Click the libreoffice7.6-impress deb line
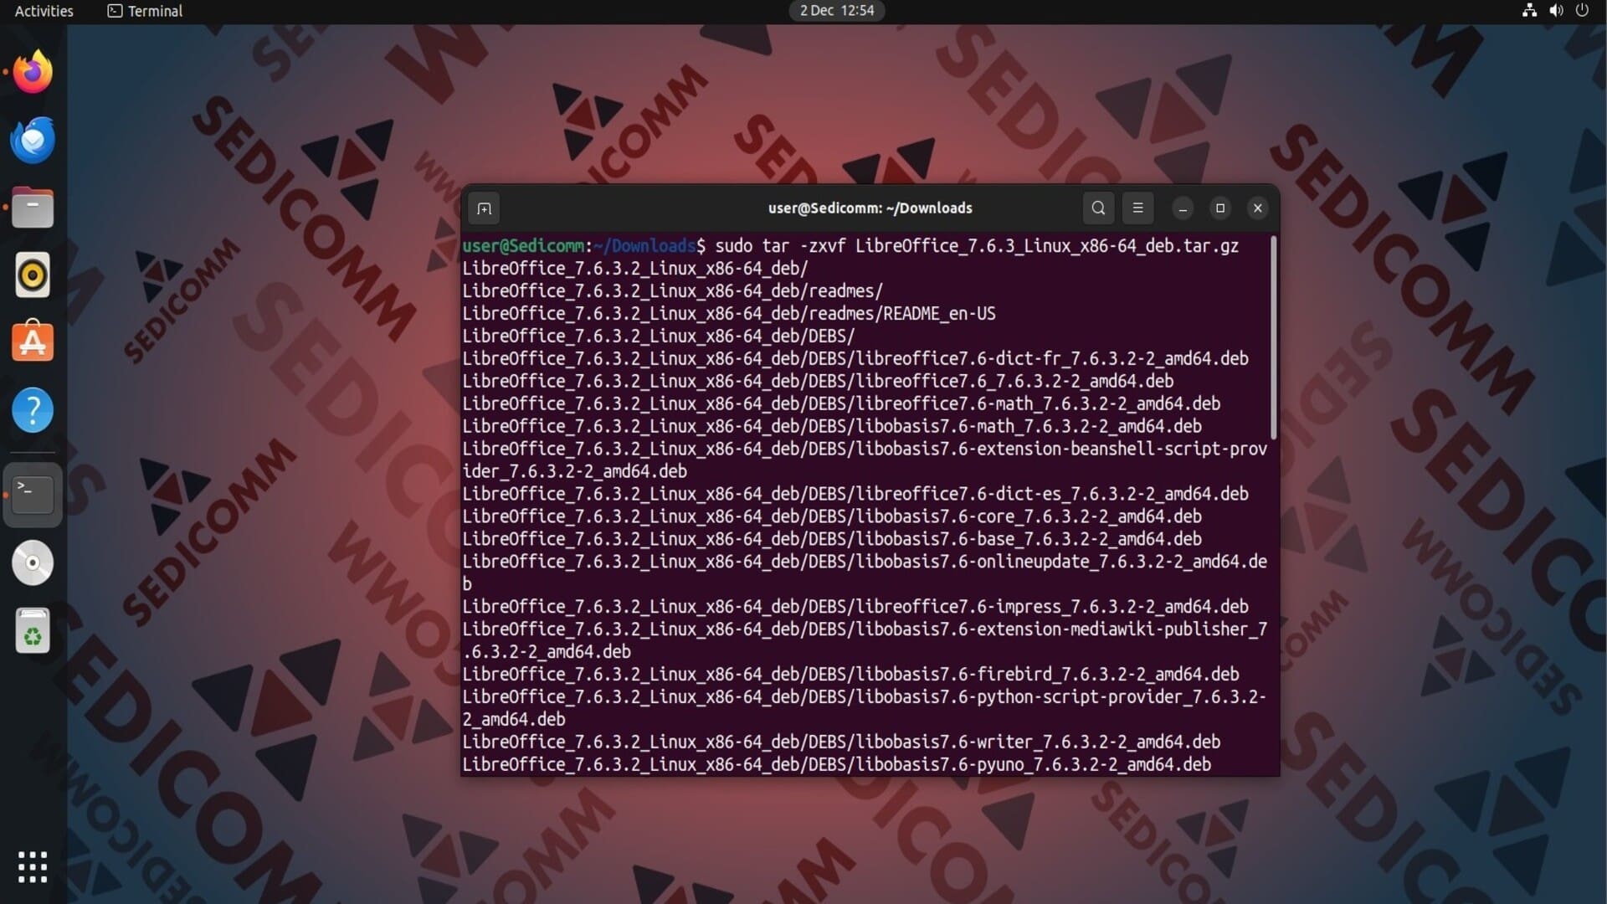Image resolution: width=1607 pixels, height=904 pixels. 855,608
